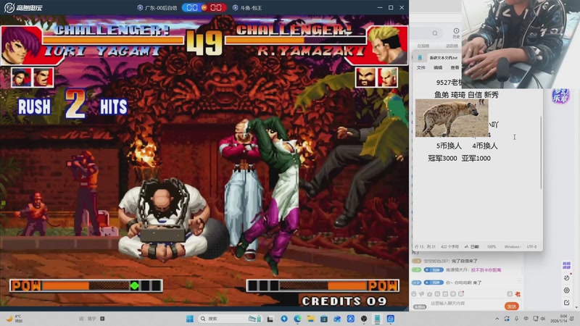This screenshot has width=580, height=326.
Task: Click the orange gift icon right of chat toolbar
Action: (518, 294)
